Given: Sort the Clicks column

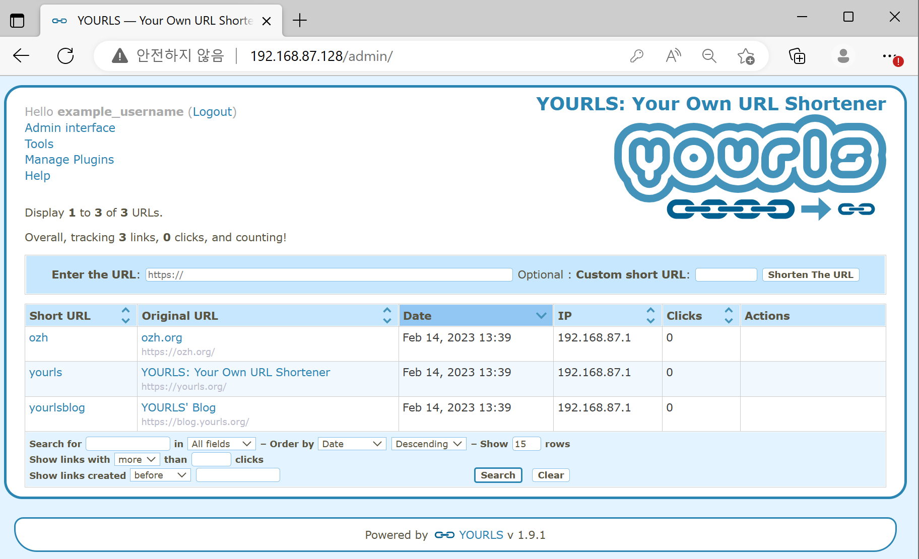Looking at the screenshot, I should pos(729,315).
